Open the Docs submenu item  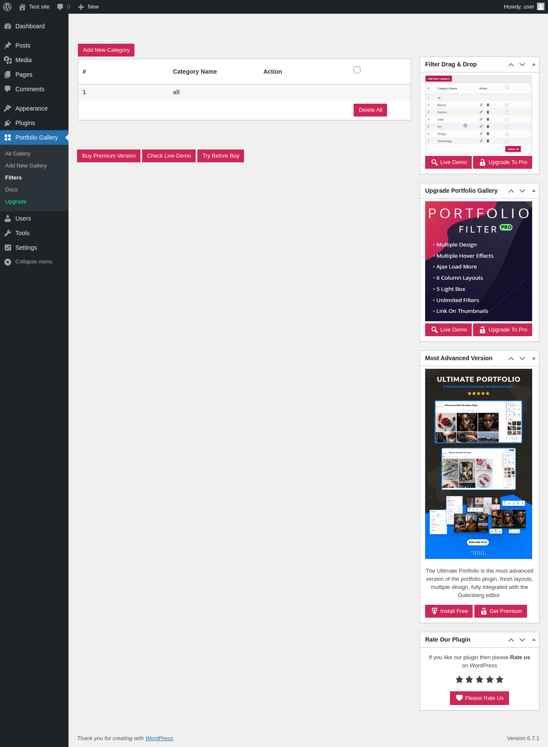(34, 190)
